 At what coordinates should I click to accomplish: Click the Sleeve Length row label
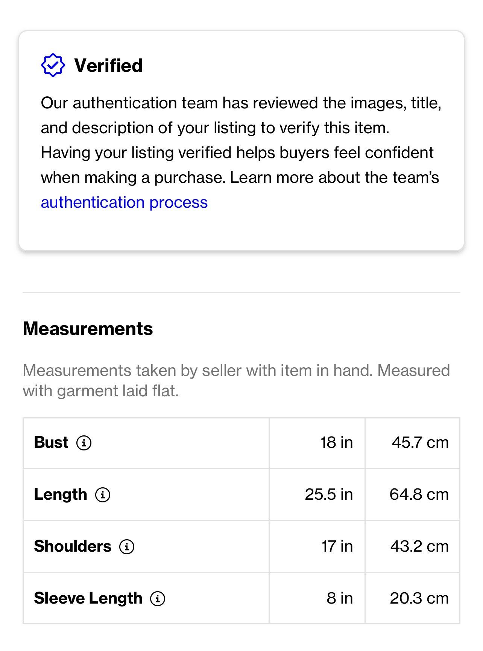[x=88, y=598]
